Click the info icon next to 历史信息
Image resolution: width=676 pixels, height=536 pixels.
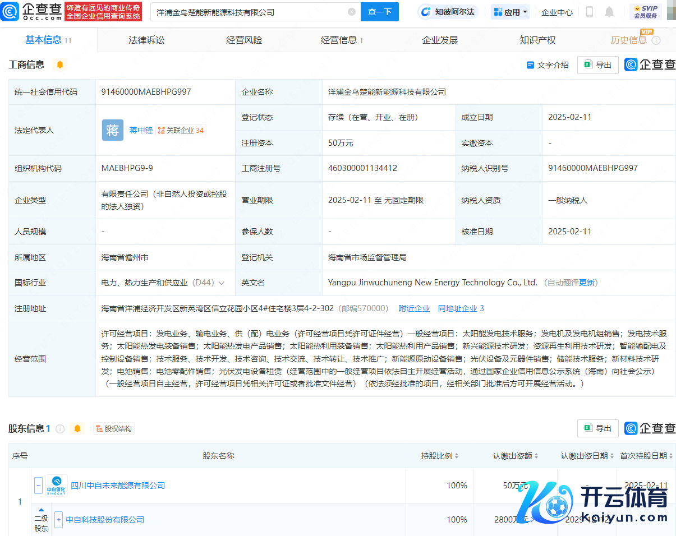click(x=656, y=40)
